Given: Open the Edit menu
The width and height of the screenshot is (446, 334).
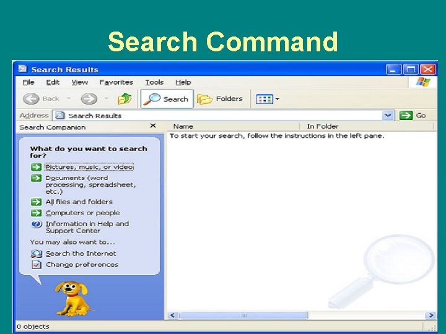Looking at the screenshot, I should (x=53, y=82).
